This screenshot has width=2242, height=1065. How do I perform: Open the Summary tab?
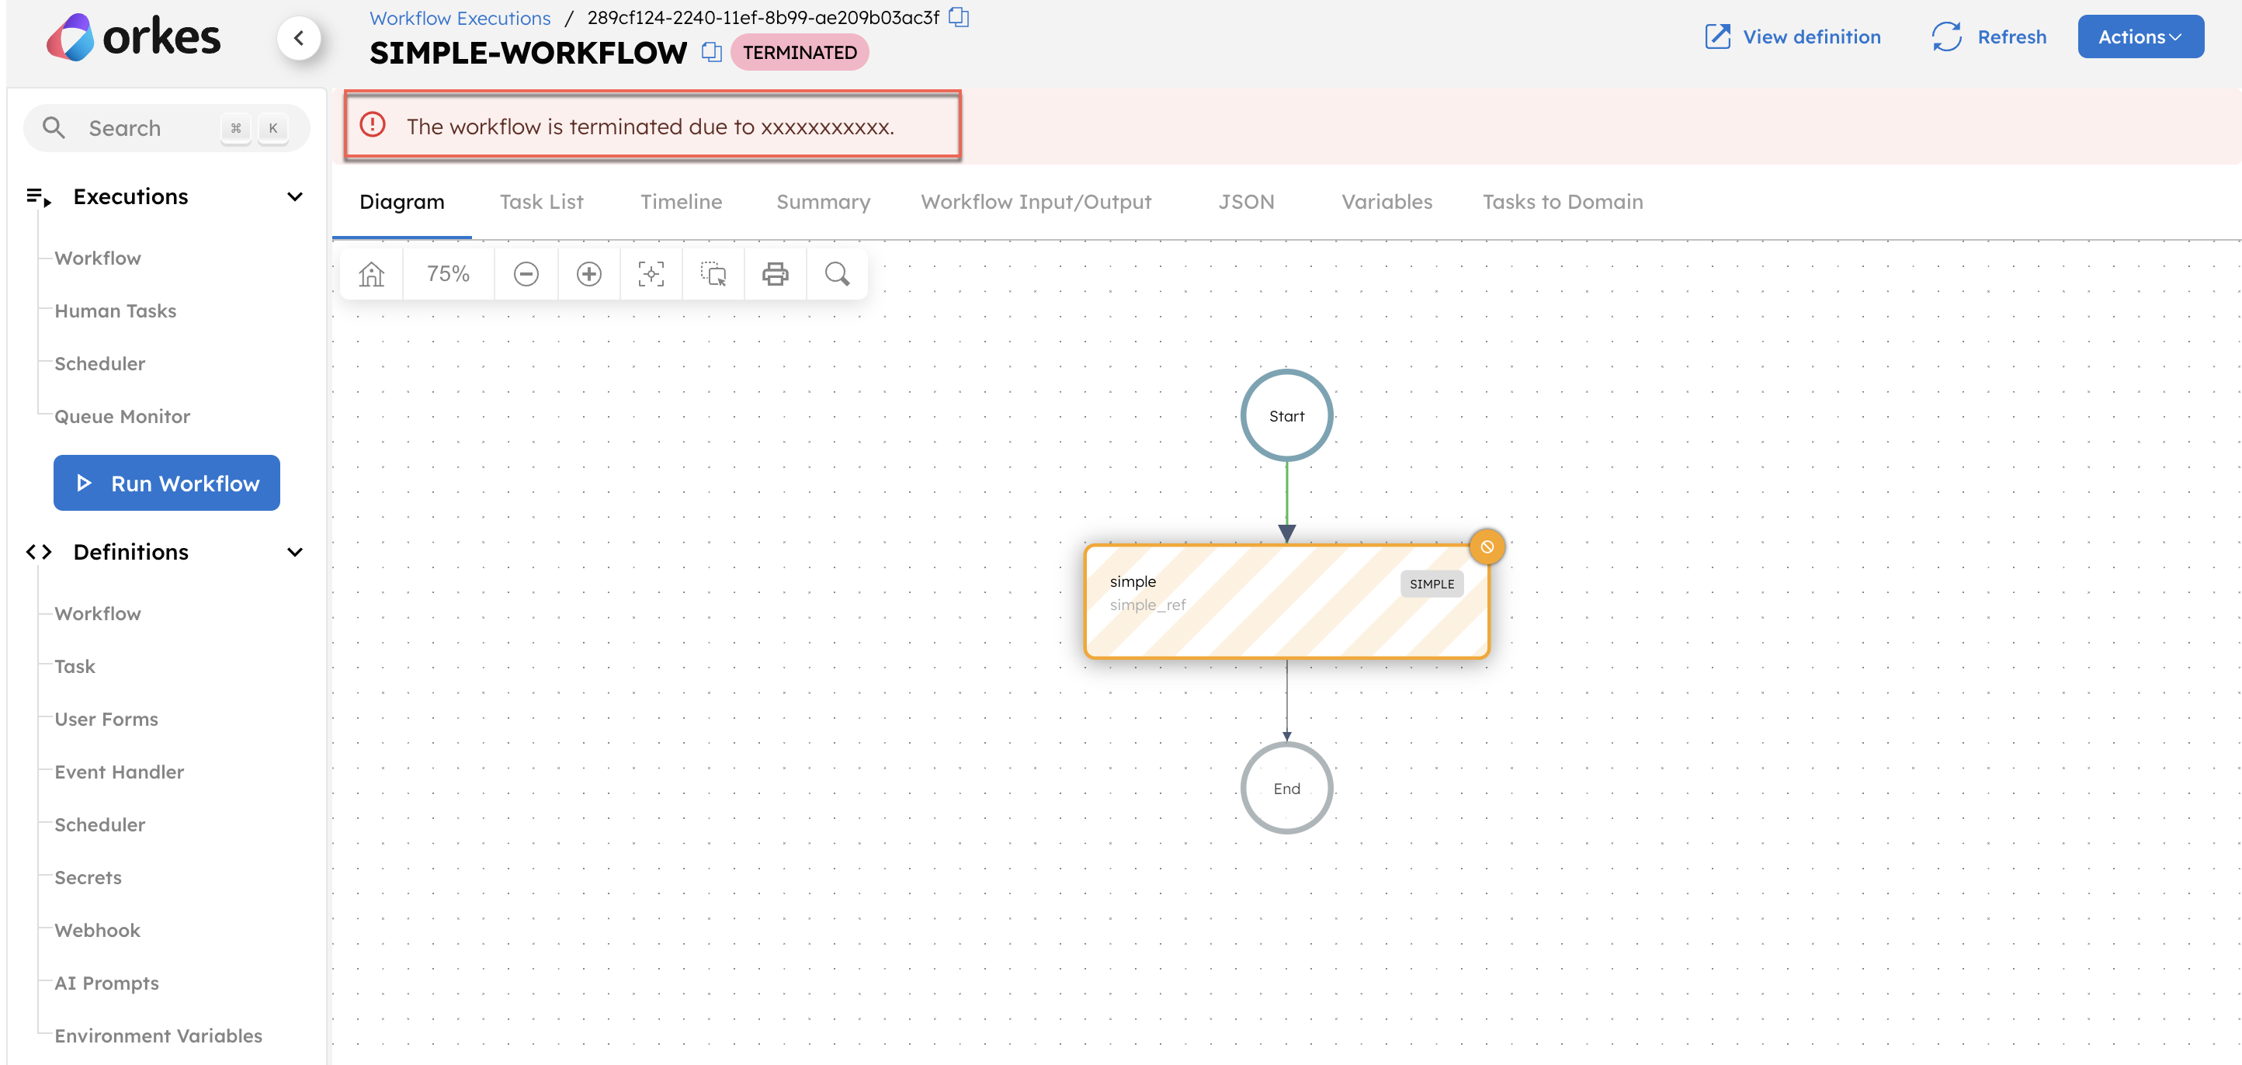pos(824,202)
